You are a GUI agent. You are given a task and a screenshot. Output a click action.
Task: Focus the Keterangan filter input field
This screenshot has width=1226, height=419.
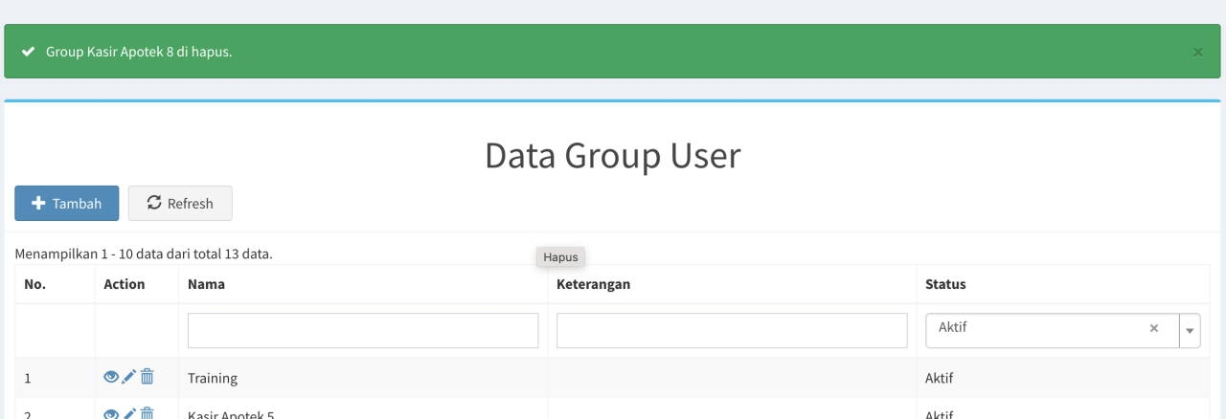(732, 331)
